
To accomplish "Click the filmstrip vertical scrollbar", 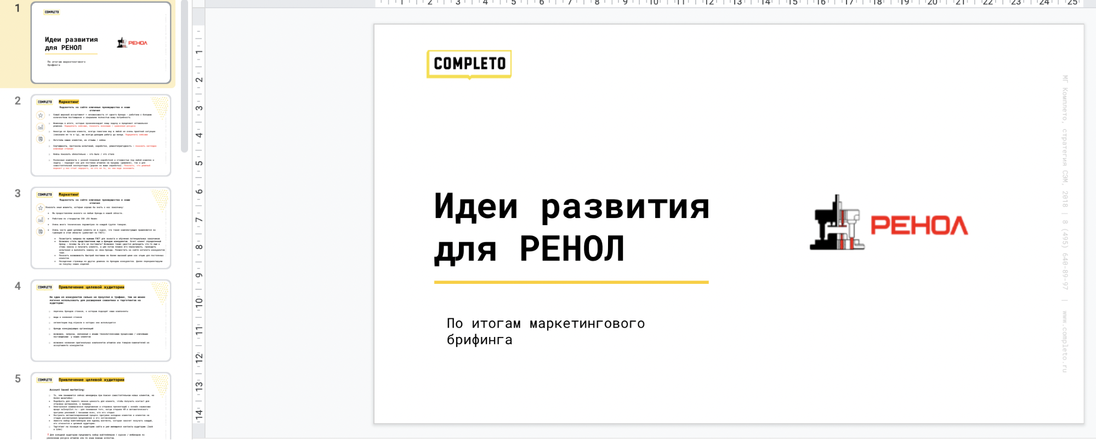I will coord(185,77).
